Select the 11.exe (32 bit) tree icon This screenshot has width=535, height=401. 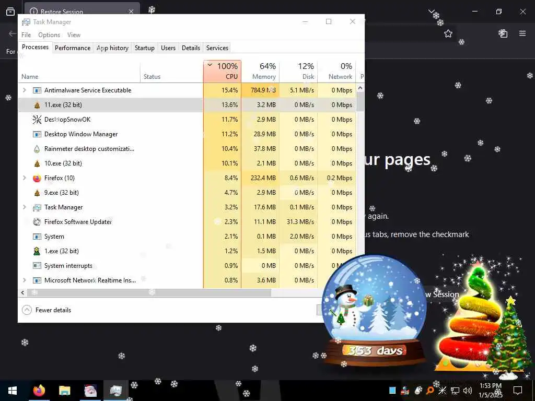click(x=37, y=105)
